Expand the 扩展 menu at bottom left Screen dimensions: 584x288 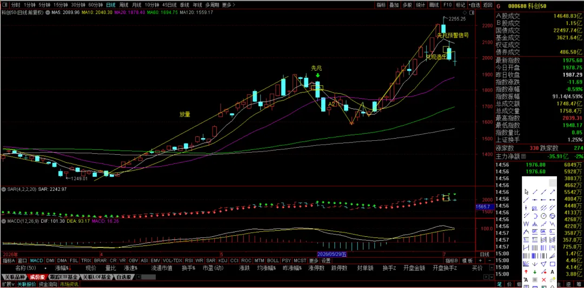pyautogui.click(x=8, y=284)
